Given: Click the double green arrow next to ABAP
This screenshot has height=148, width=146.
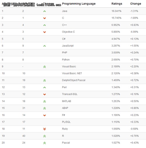Looking at the screenshot, I should pos(44,108).
